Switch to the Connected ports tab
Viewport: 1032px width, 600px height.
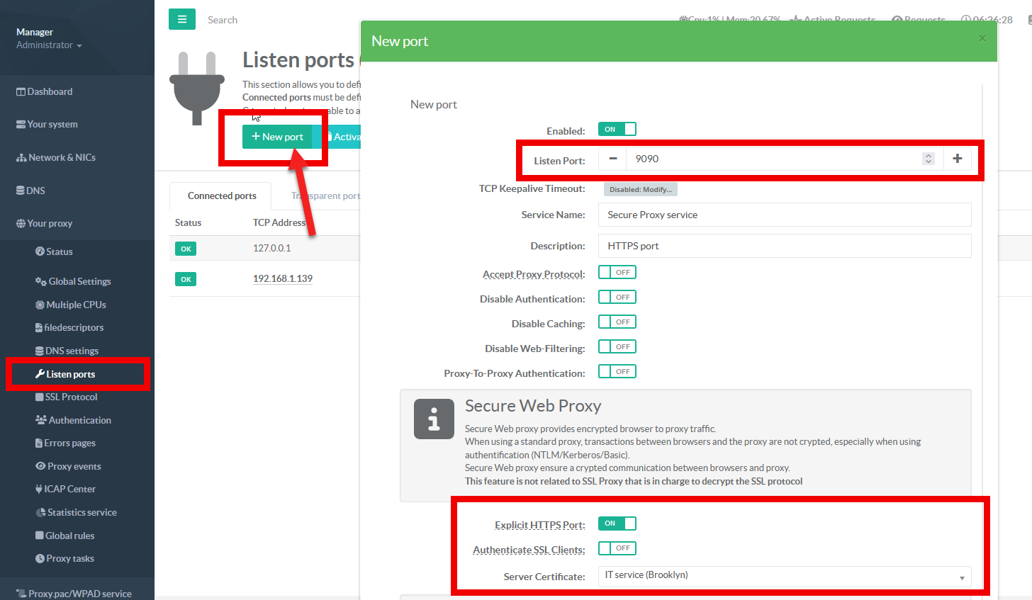[x=222, y=196]
